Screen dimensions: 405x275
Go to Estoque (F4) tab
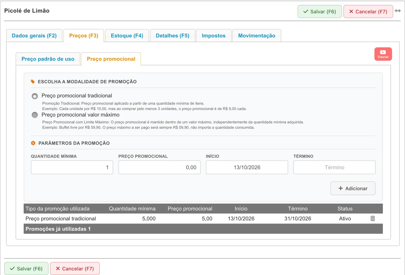coord(127,36)
